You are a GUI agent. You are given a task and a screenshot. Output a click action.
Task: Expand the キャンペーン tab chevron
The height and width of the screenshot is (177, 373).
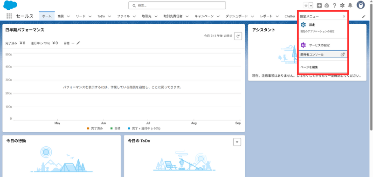click(218, 16)
